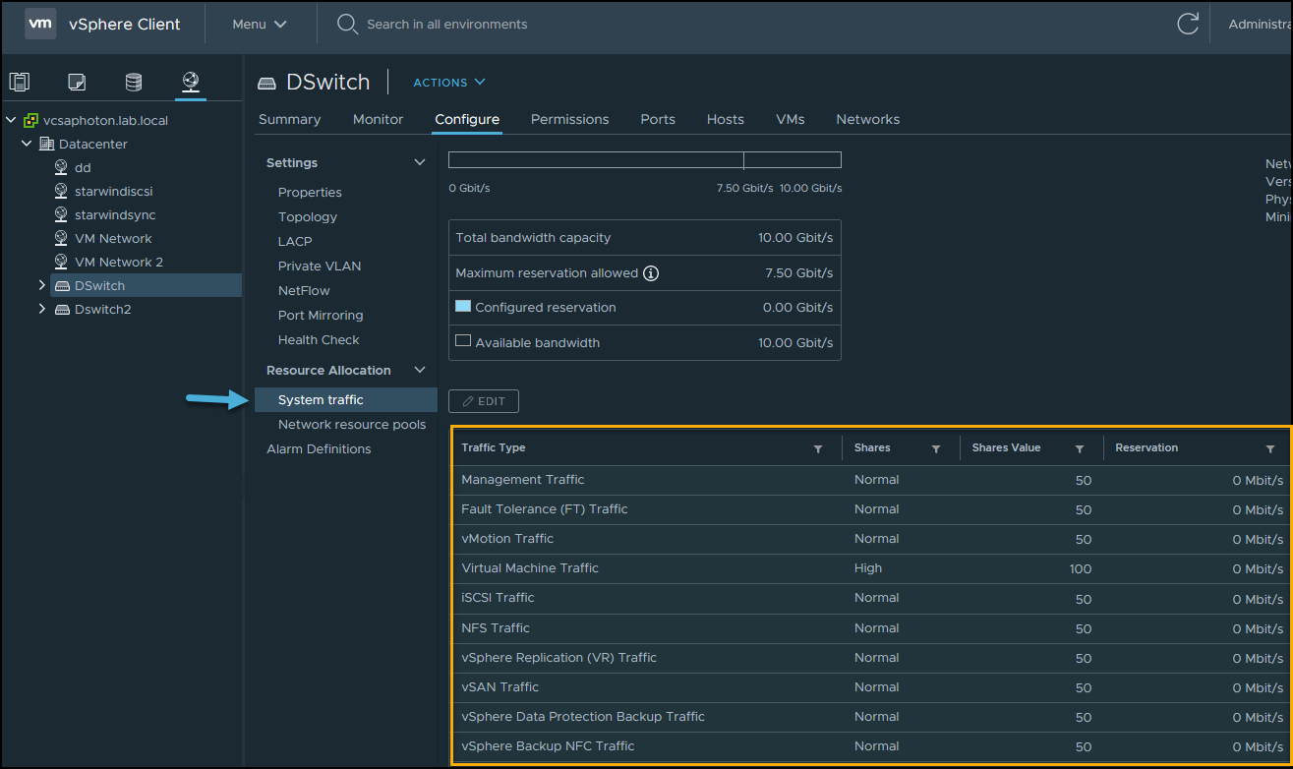Click the EDIT button
1293x769 pixels.
click(484, 401)
